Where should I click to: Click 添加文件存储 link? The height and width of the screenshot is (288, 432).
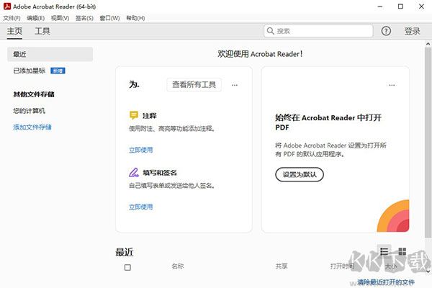[x=32, y=127]
